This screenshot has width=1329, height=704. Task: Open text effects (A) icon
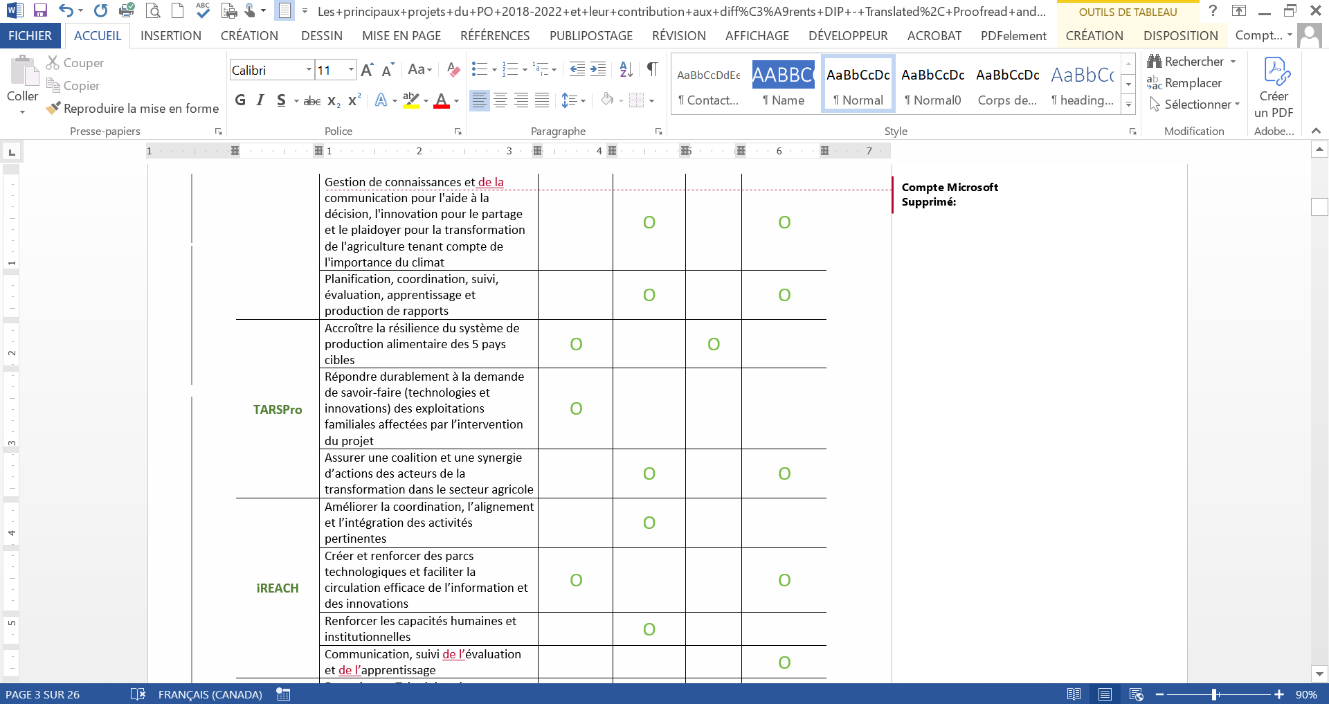[x=381, y=100]
